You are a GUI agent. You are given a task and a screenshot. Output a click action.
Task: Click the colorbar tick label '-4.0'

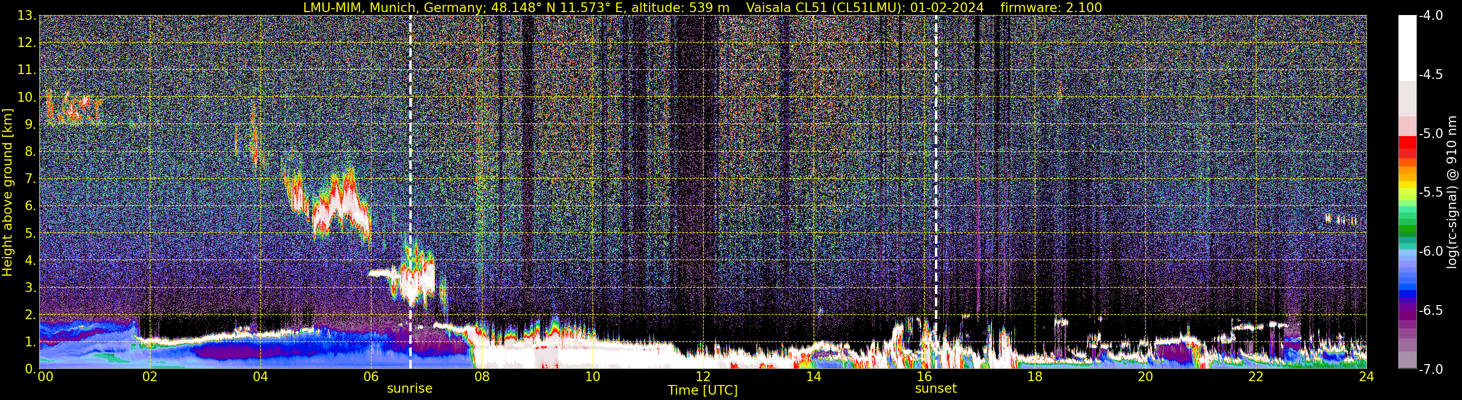tap(1430, 16)
